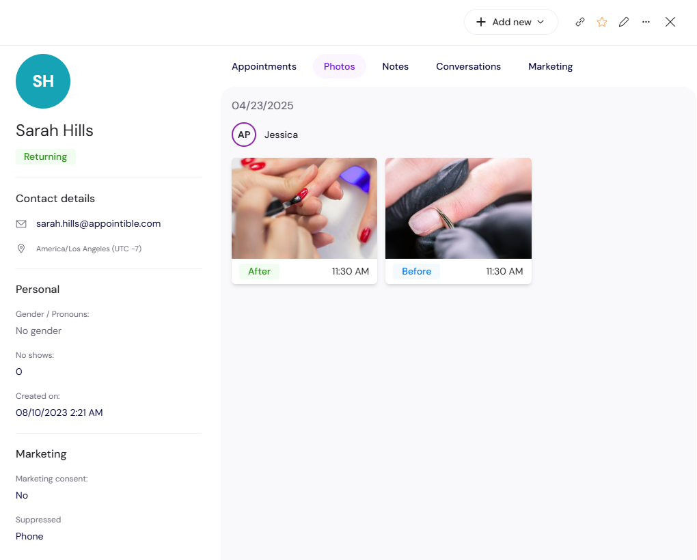Close the client profile panel
Screen dimensions: 697x560
(670, 22)
